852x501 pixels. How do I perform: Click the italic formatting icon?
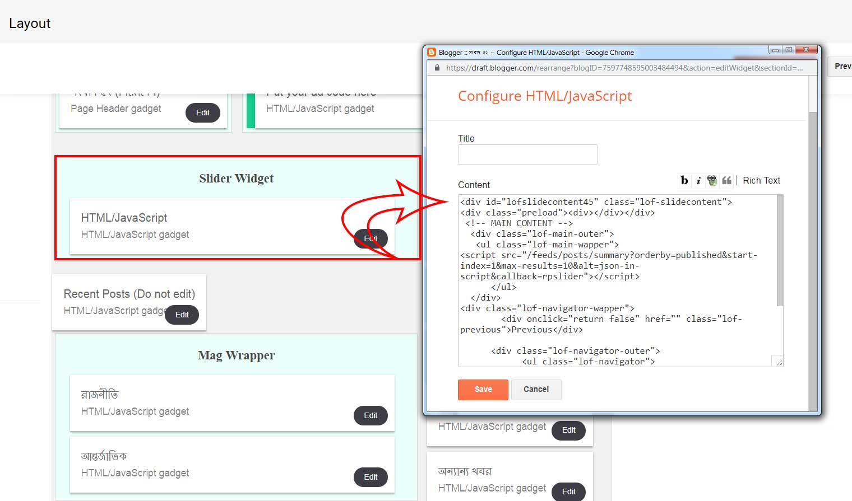pyautogui.click(x=698, y=180)
